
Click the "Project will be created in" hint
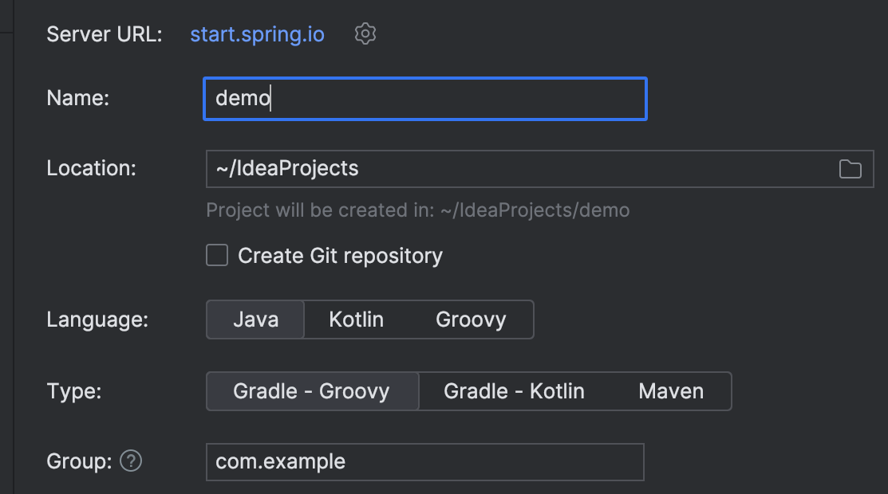click(x=417, y=211)
